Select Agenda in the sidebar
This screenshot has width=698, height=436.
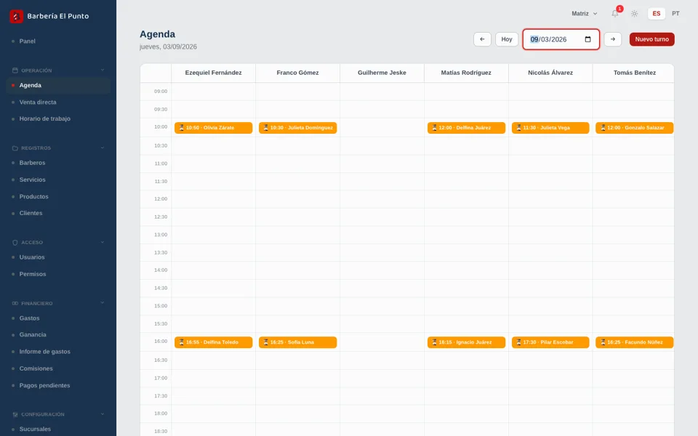(58, 85)
